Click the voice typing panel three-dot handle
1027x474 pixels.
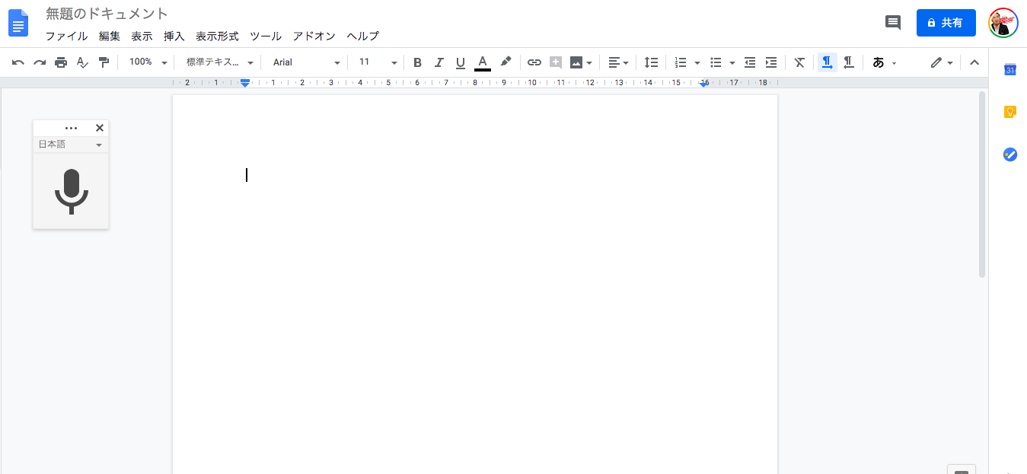point(71,129)
